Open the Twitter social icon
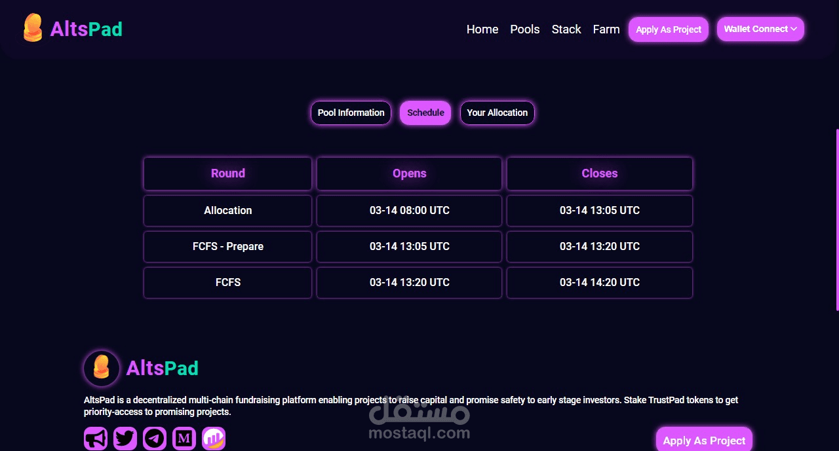The width and height of the screenshot is (839, 451). [125, 439]
